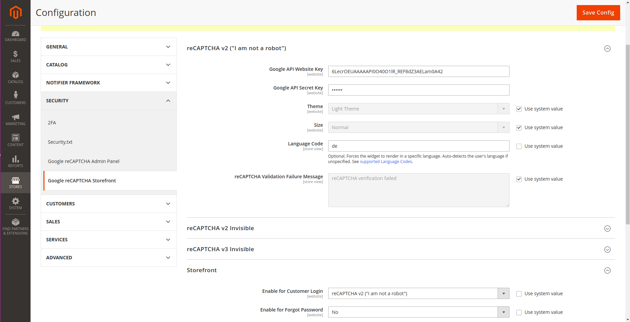Uncheck Use system value for Validation Failure Message
The height and width of the screenshot is (322, 630).
519,179
